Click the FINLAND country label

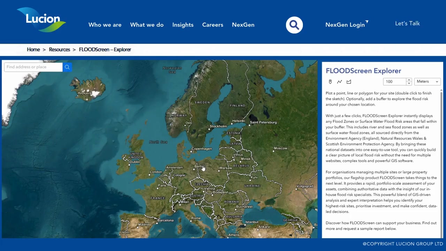point(238,106)
